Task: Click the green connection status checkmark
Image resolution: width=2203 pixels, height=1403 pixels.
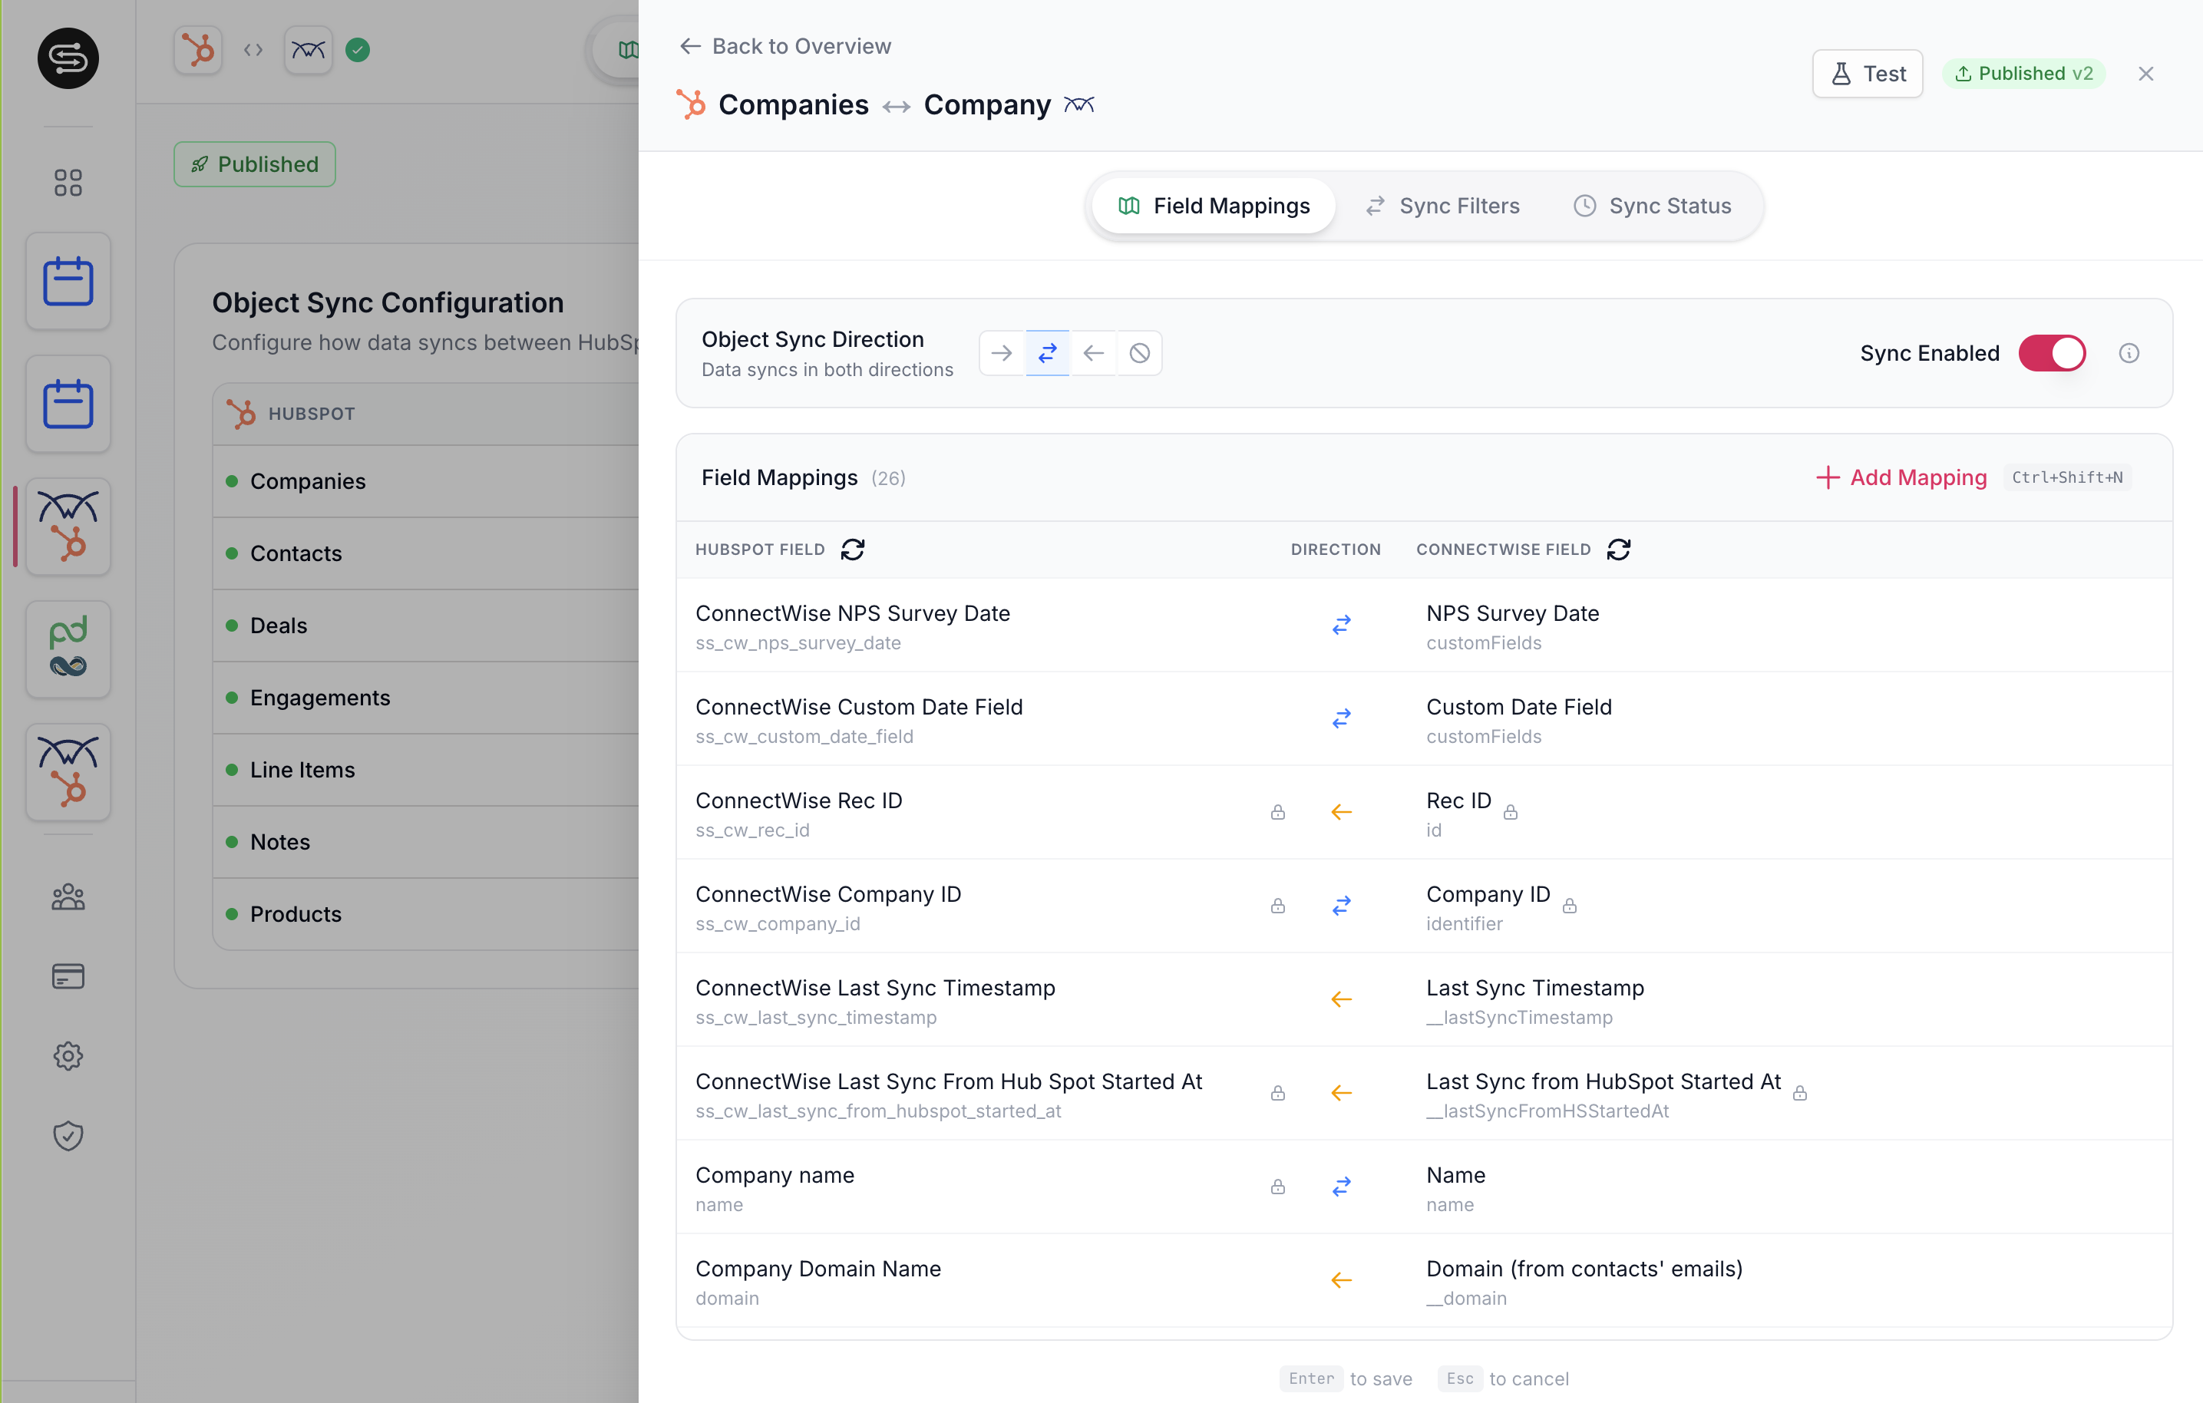Action: (358, 51)
